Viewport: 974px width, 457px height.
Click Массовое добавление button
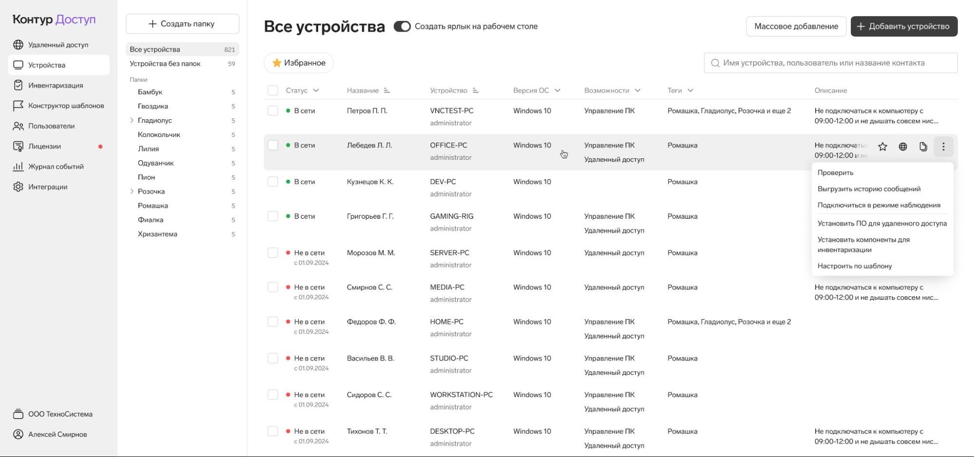[796, 26]
